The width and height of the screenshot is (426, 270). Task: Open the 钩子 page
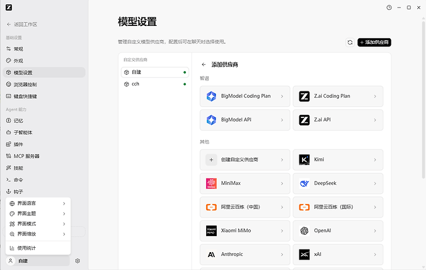pos(44,192)
